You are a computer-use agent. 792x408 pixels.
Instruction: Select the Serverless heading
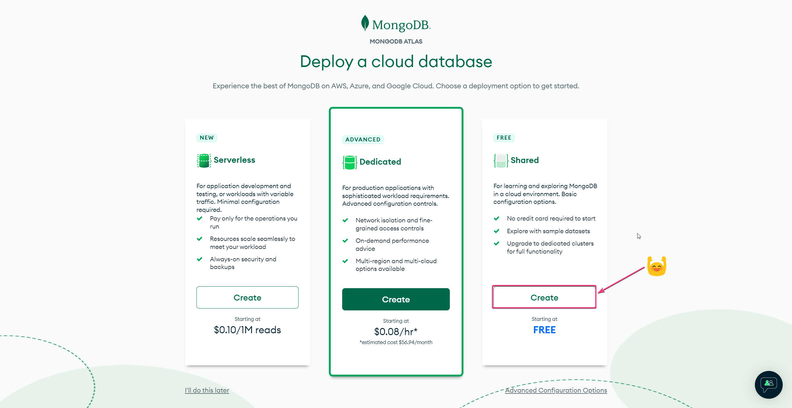click(x=235, y=160)
